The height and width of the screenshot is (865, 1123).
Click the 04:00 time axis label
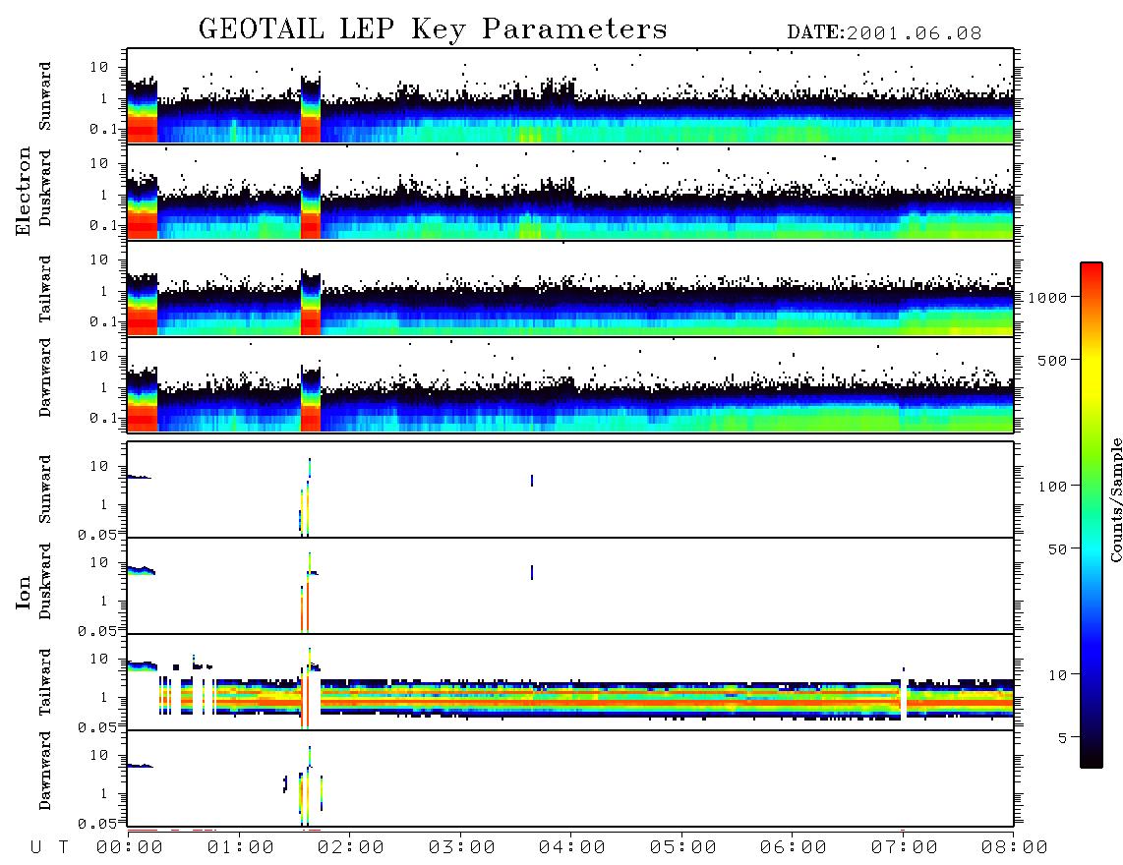[571, 848]
